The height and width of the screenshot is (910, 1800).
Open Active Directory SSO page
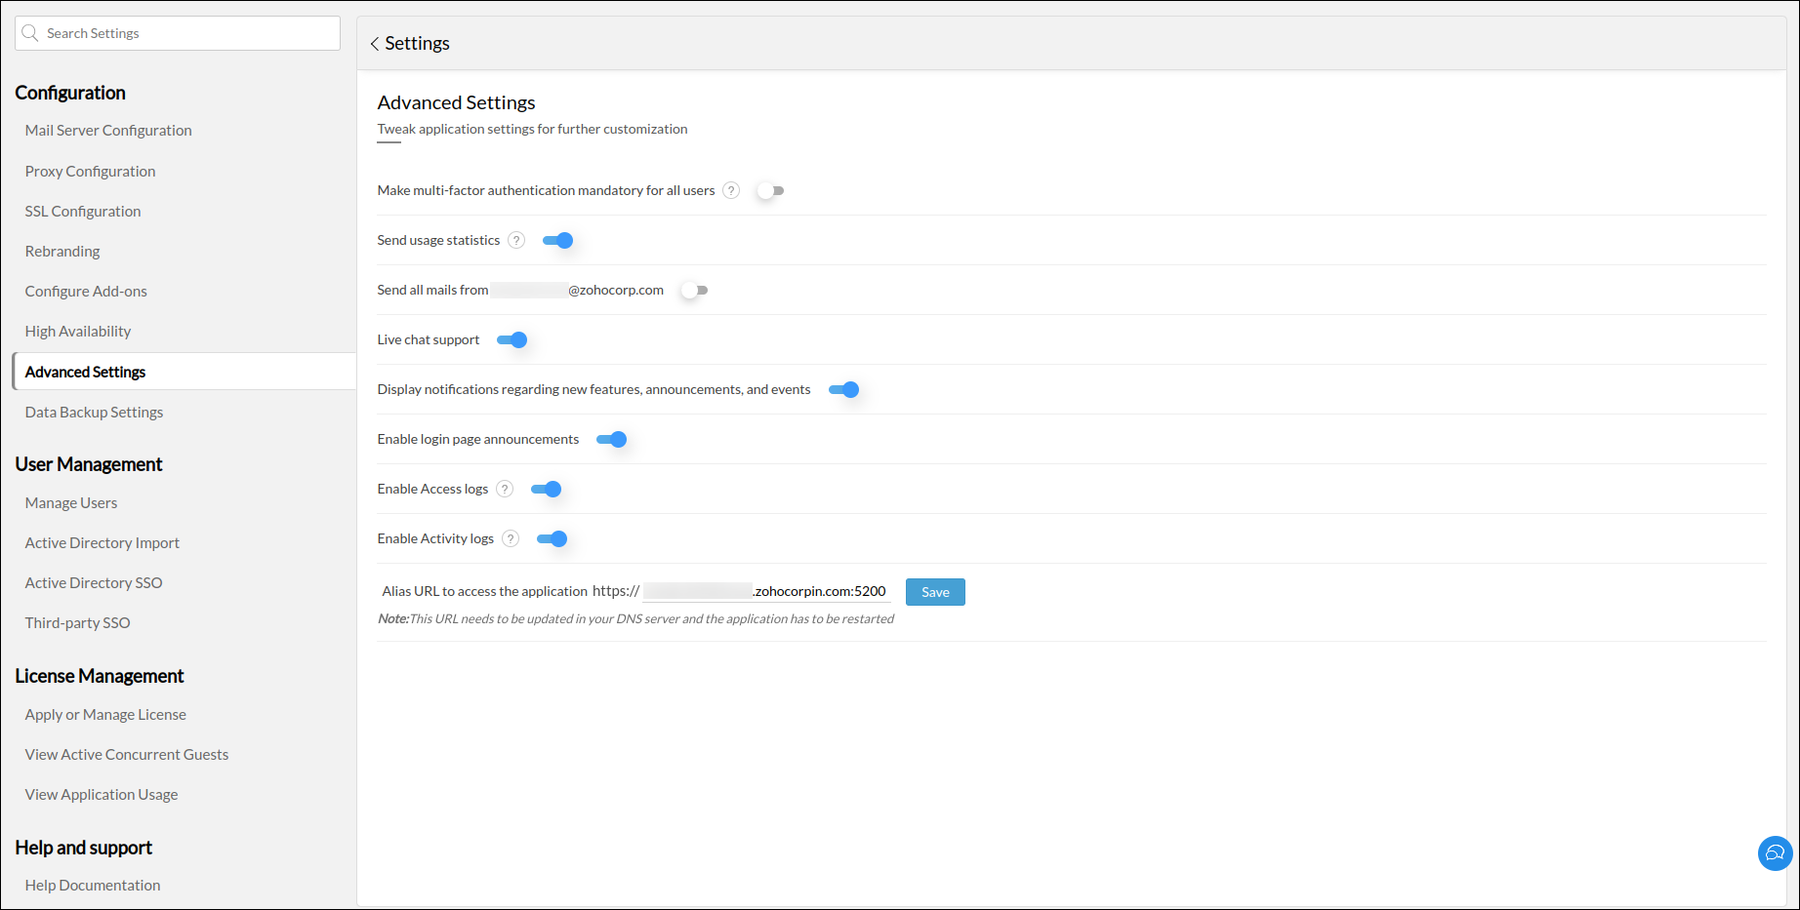pyautogui.click(x=94, y=583)
